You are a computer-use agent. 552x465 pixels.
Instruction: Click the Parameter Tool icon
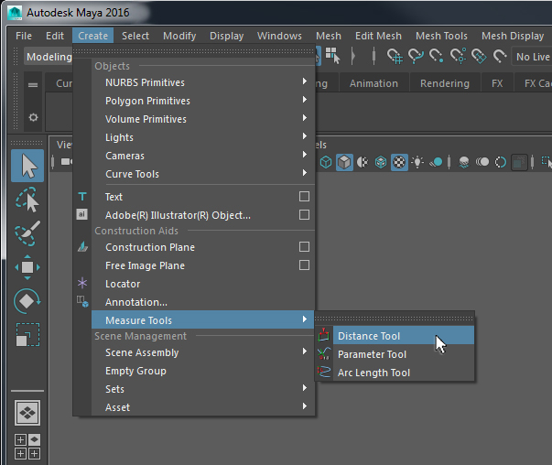[x=323, y=353]
